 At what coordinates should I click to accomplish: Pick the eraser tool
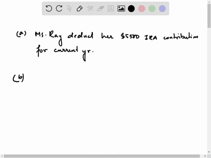101,8
